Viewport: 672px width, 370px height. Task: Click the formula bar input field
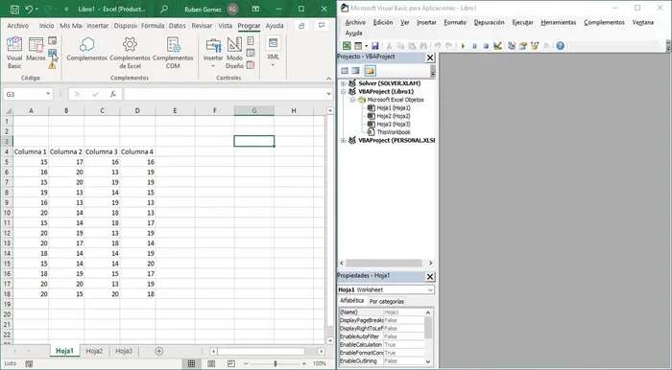coord(225,94)
